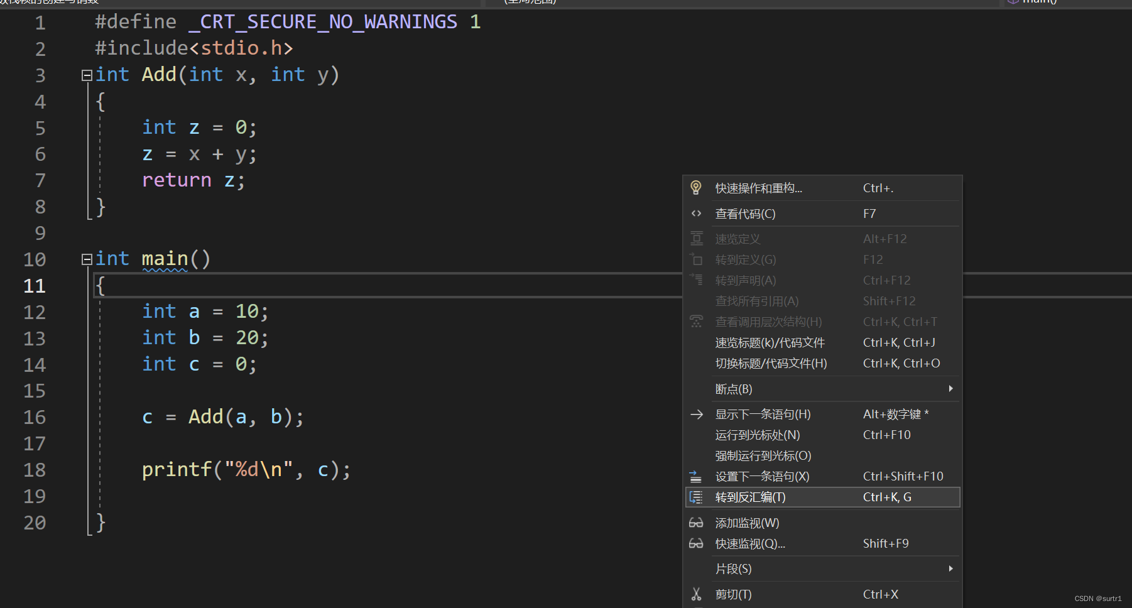Choose 添加监视(W) menu entry
The width and height of the screenshot is (1132, 608).
coord(822,523)
